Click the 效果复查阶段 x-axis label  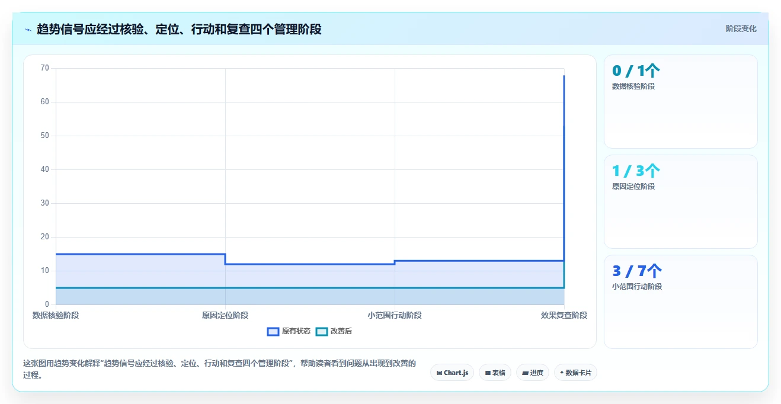point(564,315)
